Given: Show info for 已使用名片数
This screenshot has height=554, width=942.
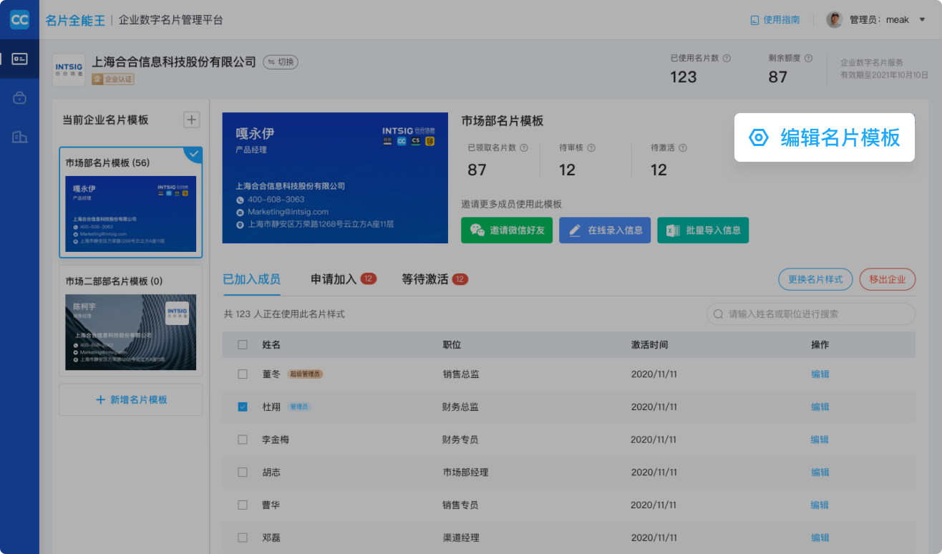Looking at the screenshot, I should point(727,59).
